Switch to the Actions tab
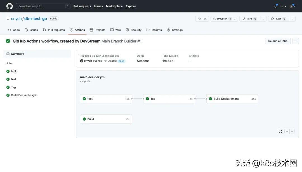 [77, 30]
